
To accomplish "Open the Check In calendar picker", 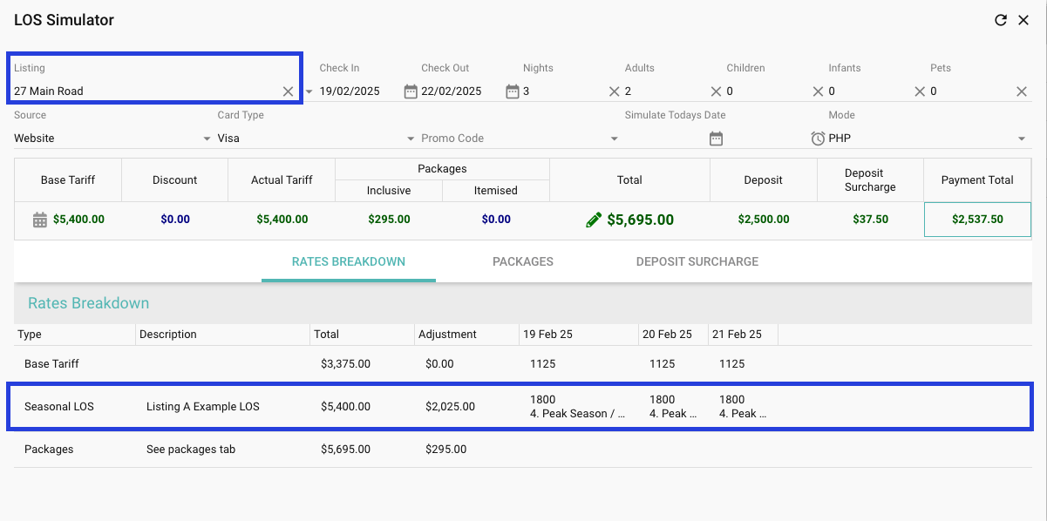I will tap(411, 91).
